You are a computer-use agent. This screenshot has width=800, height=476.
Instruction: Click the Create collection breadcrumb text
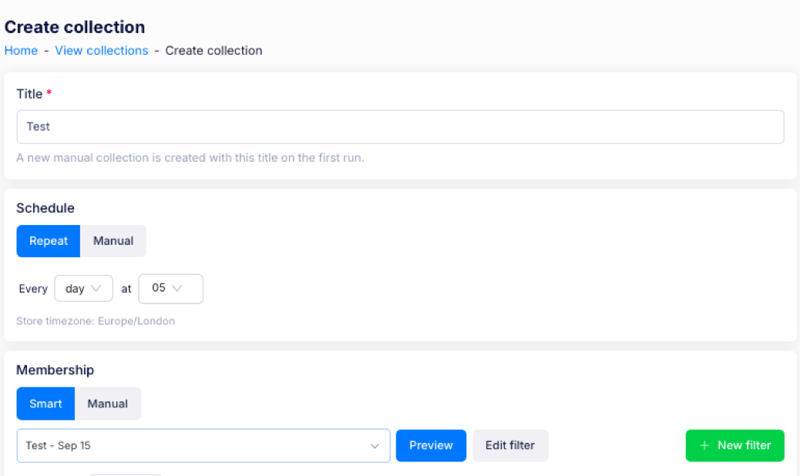pyautogui.click(x=213, y=51)
